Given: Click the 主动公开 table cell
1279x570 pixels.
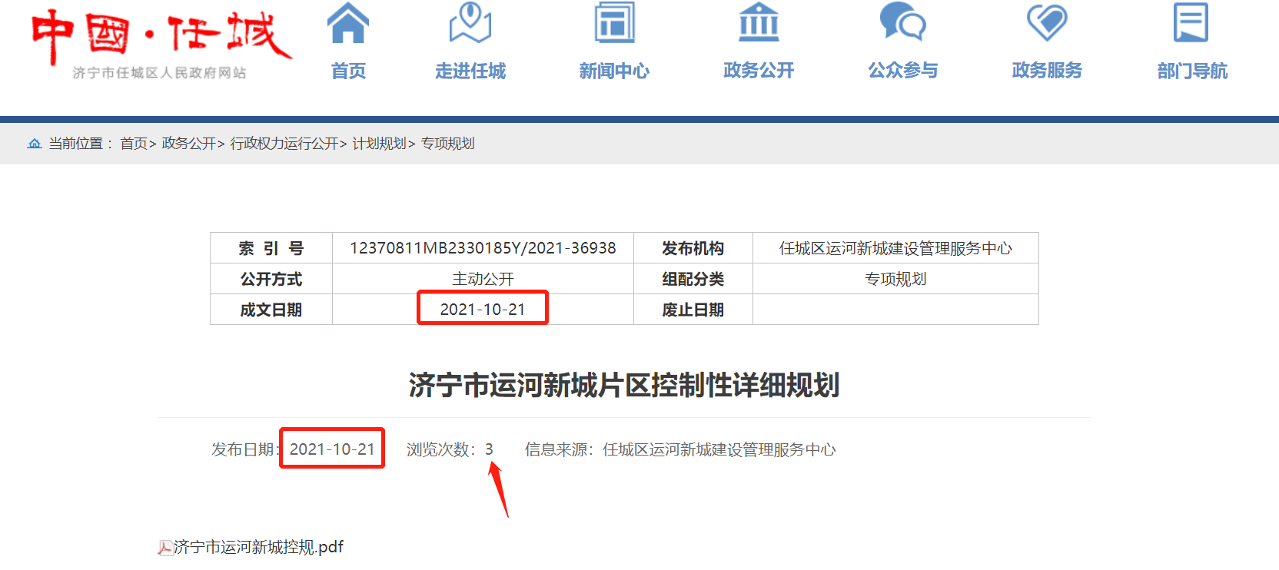Looking at the screenshot, I should (483, 279).
